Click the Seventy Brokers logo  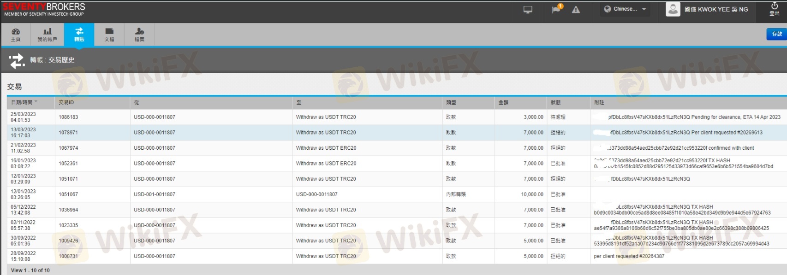click(44, 9)
